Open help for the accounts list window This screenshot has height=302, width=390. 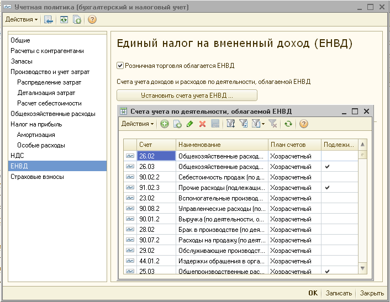[304, 124]
